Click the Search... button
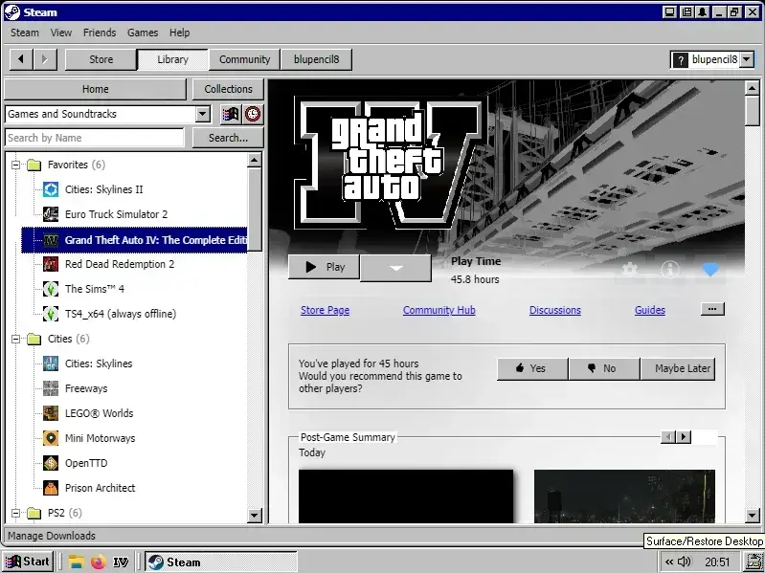The image size is (765, 573). coord(228,138)
